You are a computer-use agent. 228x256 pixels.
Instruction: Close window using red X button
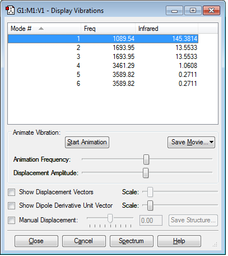tap(212, 11)
